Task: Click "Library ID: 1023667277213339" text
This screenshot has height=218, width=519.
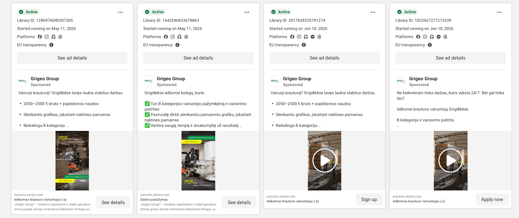Action: (x=423, y=20)
